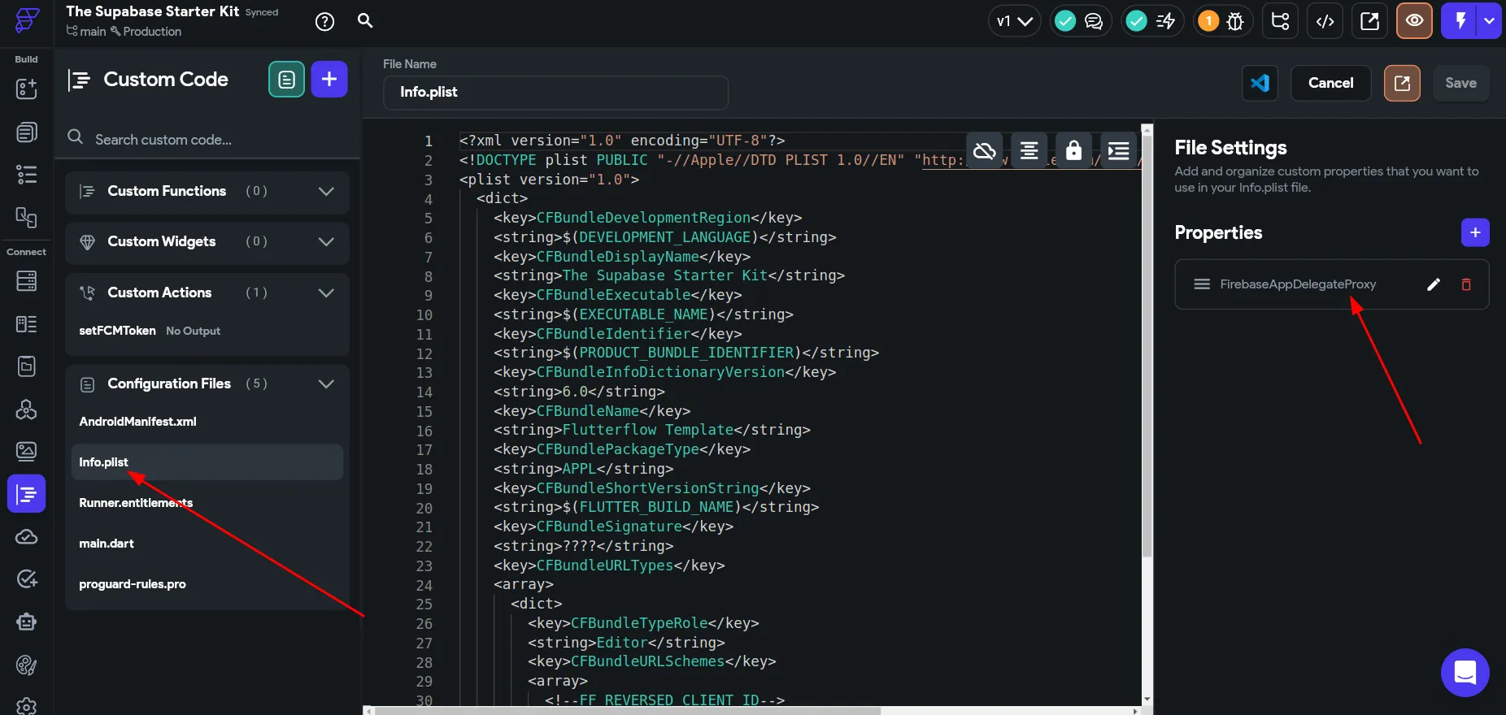The height and width of the screenshot is (715, 1506).
Task: Click the purple plus button to add custom code
Action: [x=329, y=79]
